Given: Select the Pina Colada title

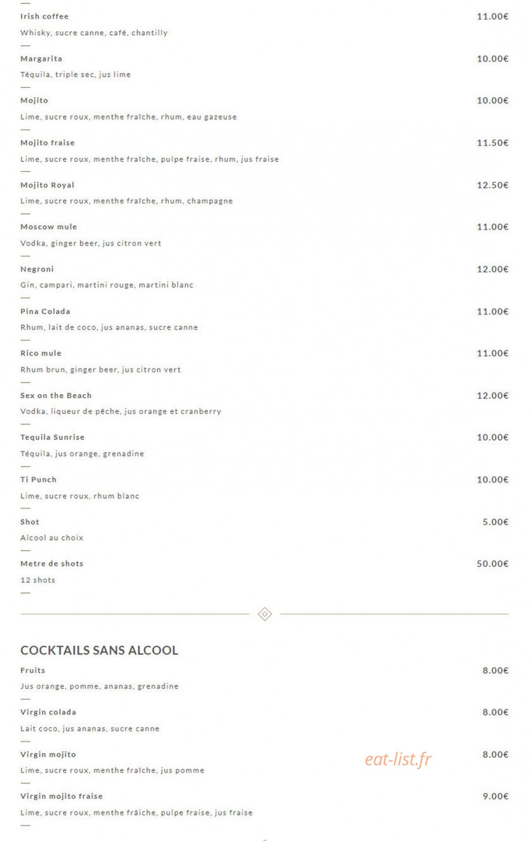Looking at the screenshot, I should [45, 311].
